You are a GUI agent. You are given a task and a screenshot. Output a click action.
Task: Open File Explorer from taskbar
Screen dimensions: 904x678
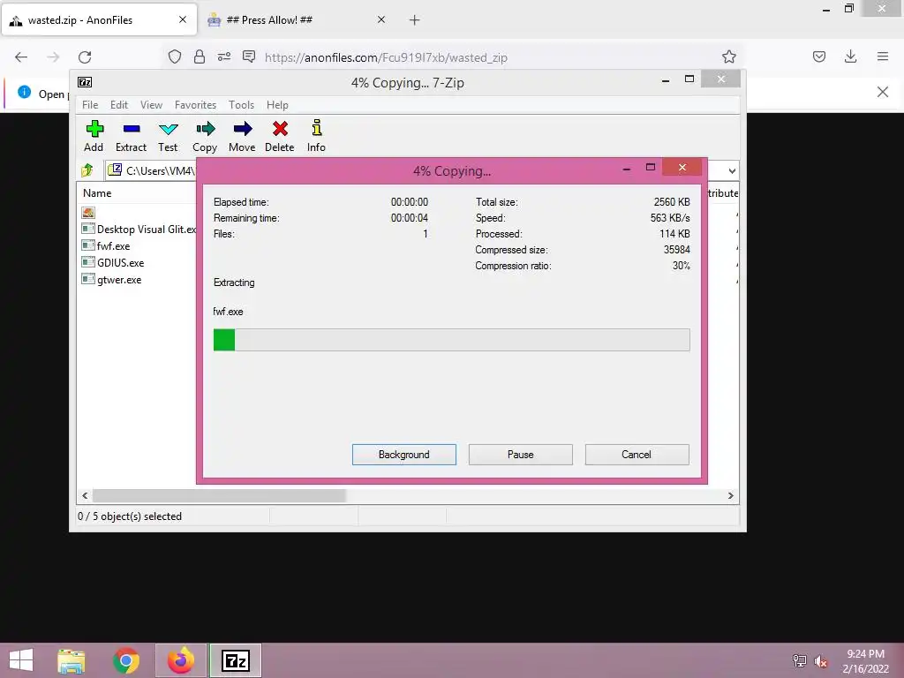[x=72, y=660]
